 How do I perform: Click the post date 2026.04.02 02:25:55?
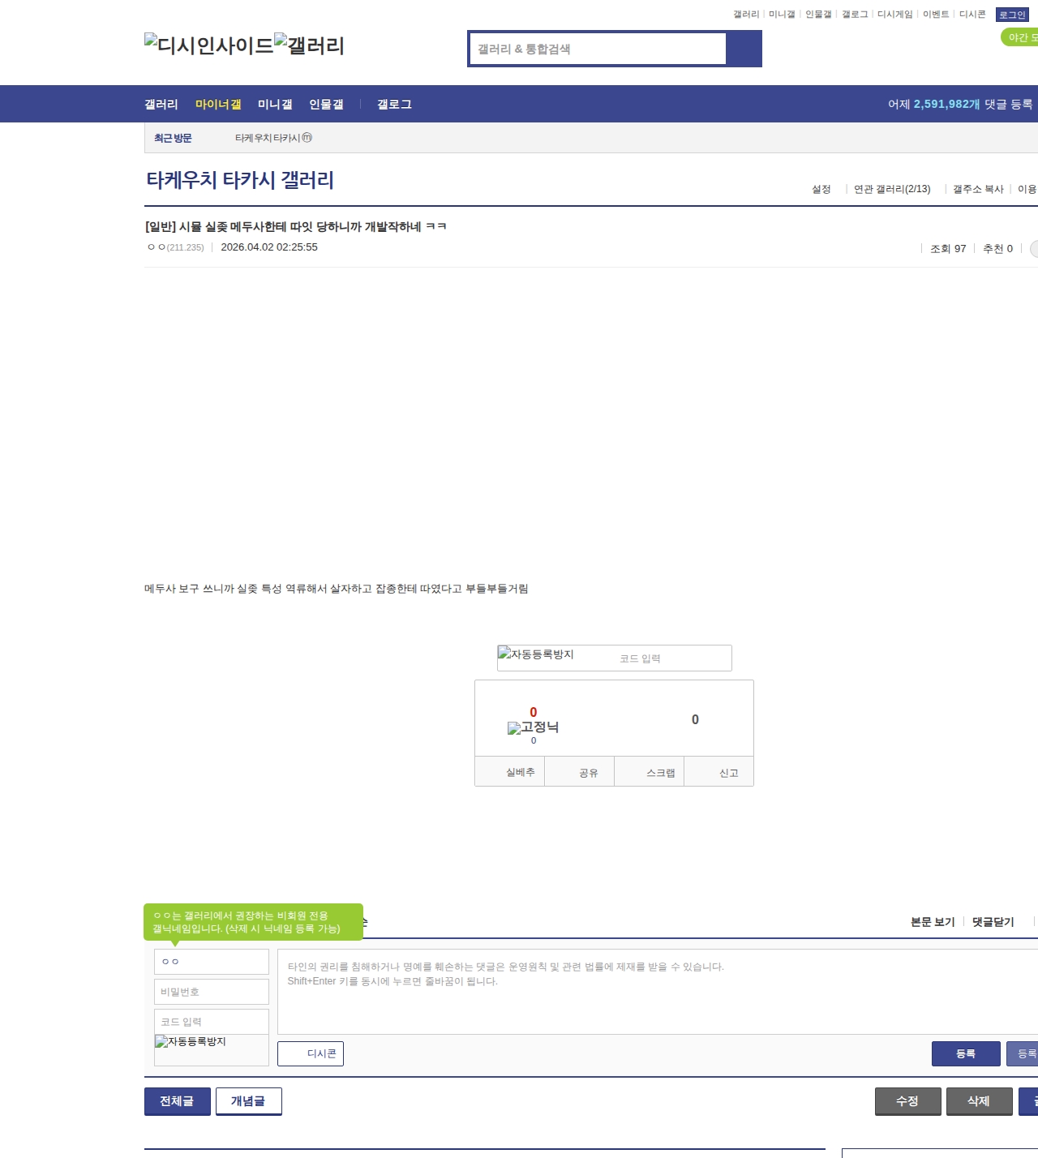[x=269, y=247]
